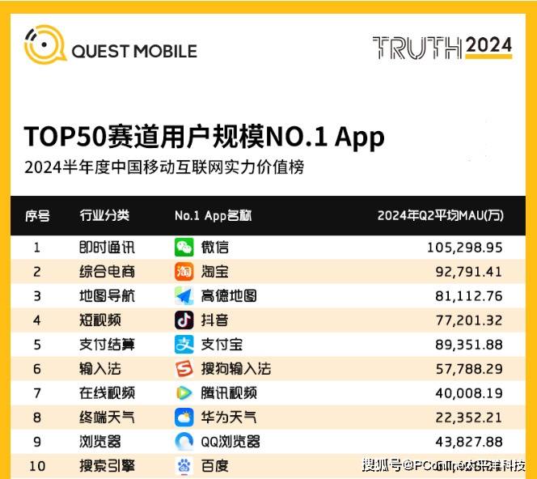Screen dimensions: 537x479
Task: Click the 浏览器 category cell
Action: point(100,442)
